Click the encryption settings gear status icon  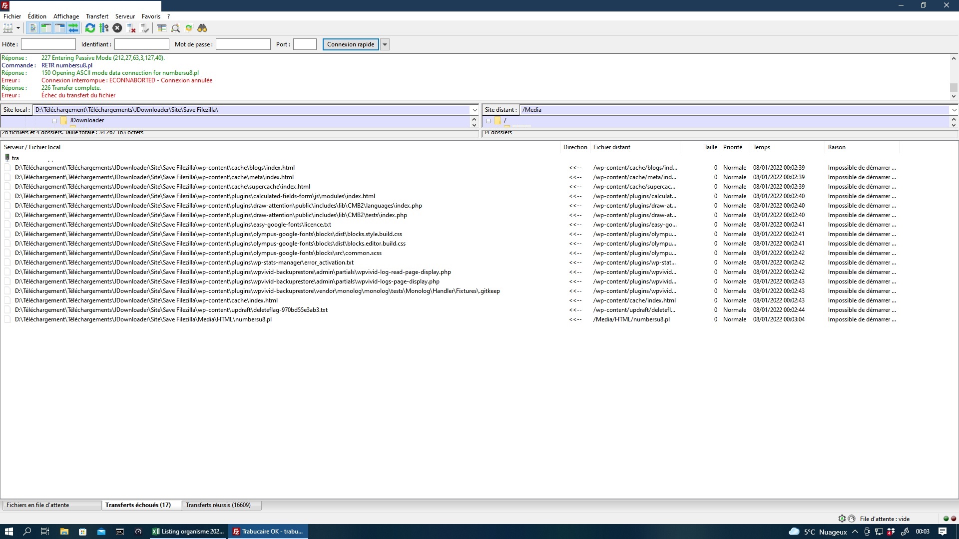[x=842, y=519]
